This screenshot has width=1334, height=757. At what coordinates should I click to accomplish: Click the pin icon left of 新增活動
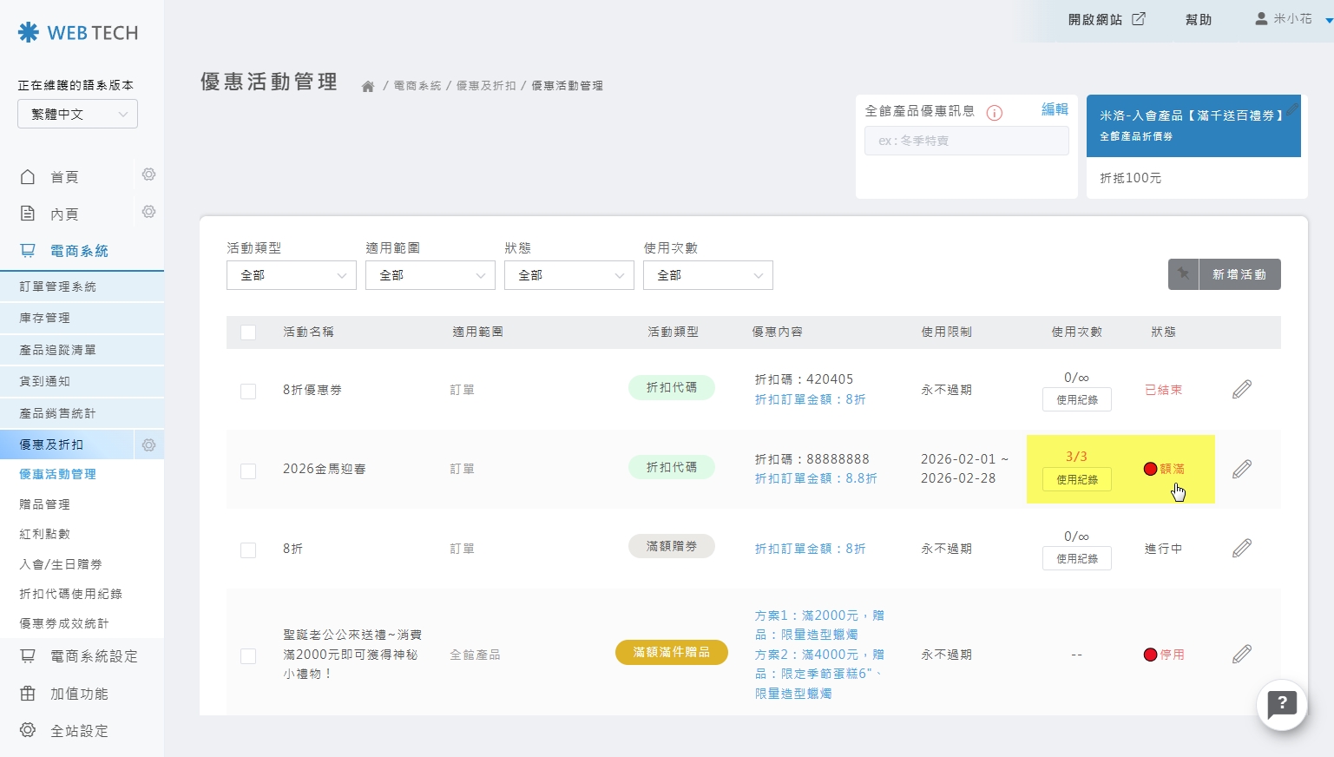(x=1183, y=274)
